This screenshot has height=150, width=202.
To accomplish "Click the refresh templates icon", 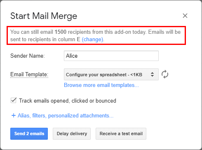I will pos(165,74).
